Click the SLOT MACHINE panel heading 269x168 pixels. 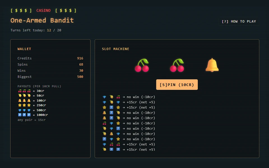(x=115, y=49)
